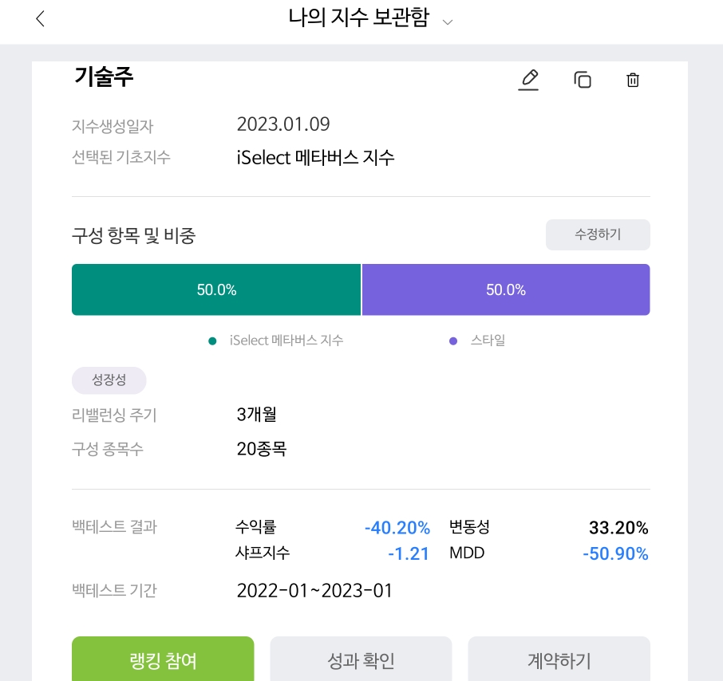Select the green iSelect 메타버스 지수 legend dot
This screenshot has width=723, height=681.
[x=212, y=341]
